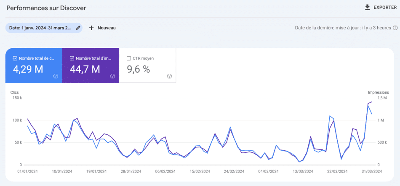Image resolution: width=400 pixels, height=186 pixels.
Task: Open help icon beside last update time
Action: tap(395, 28)
